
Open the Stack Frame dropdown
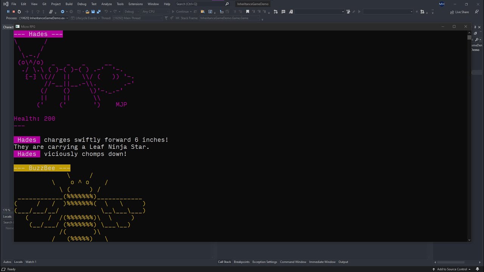[230, 18]
